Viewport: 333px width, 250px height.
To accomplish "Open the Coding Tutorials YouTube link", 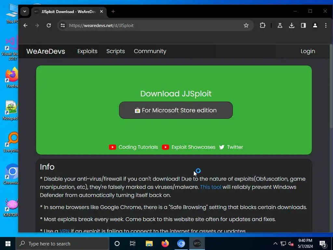I will click(138, 147).
